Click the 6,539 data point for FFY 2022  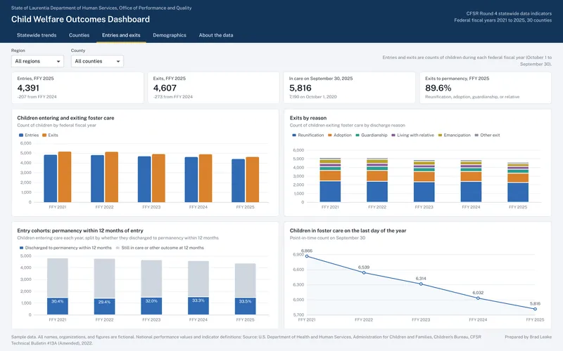click(364, 272)
